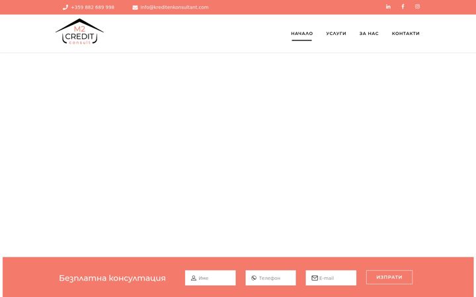Image resolution: width=476 pixels, height=297 pixels.
Task: Open the УСЛУГИ menu item
Action: [x=336, y=34]
